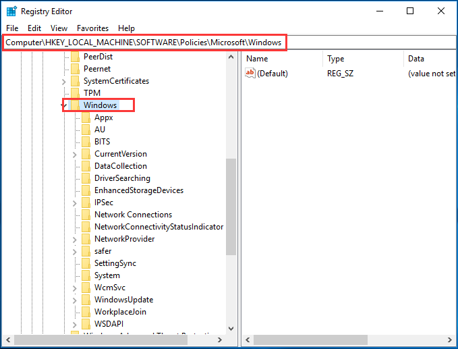
Task: Expand the safer key node
Action: point(75,251)
